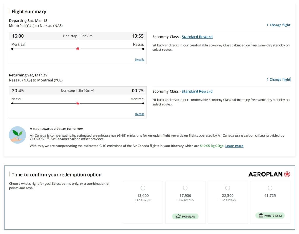Open the Standard Reward fare details link
The image size is (299, 234).
pyautogui.click(x=197, y=36)
